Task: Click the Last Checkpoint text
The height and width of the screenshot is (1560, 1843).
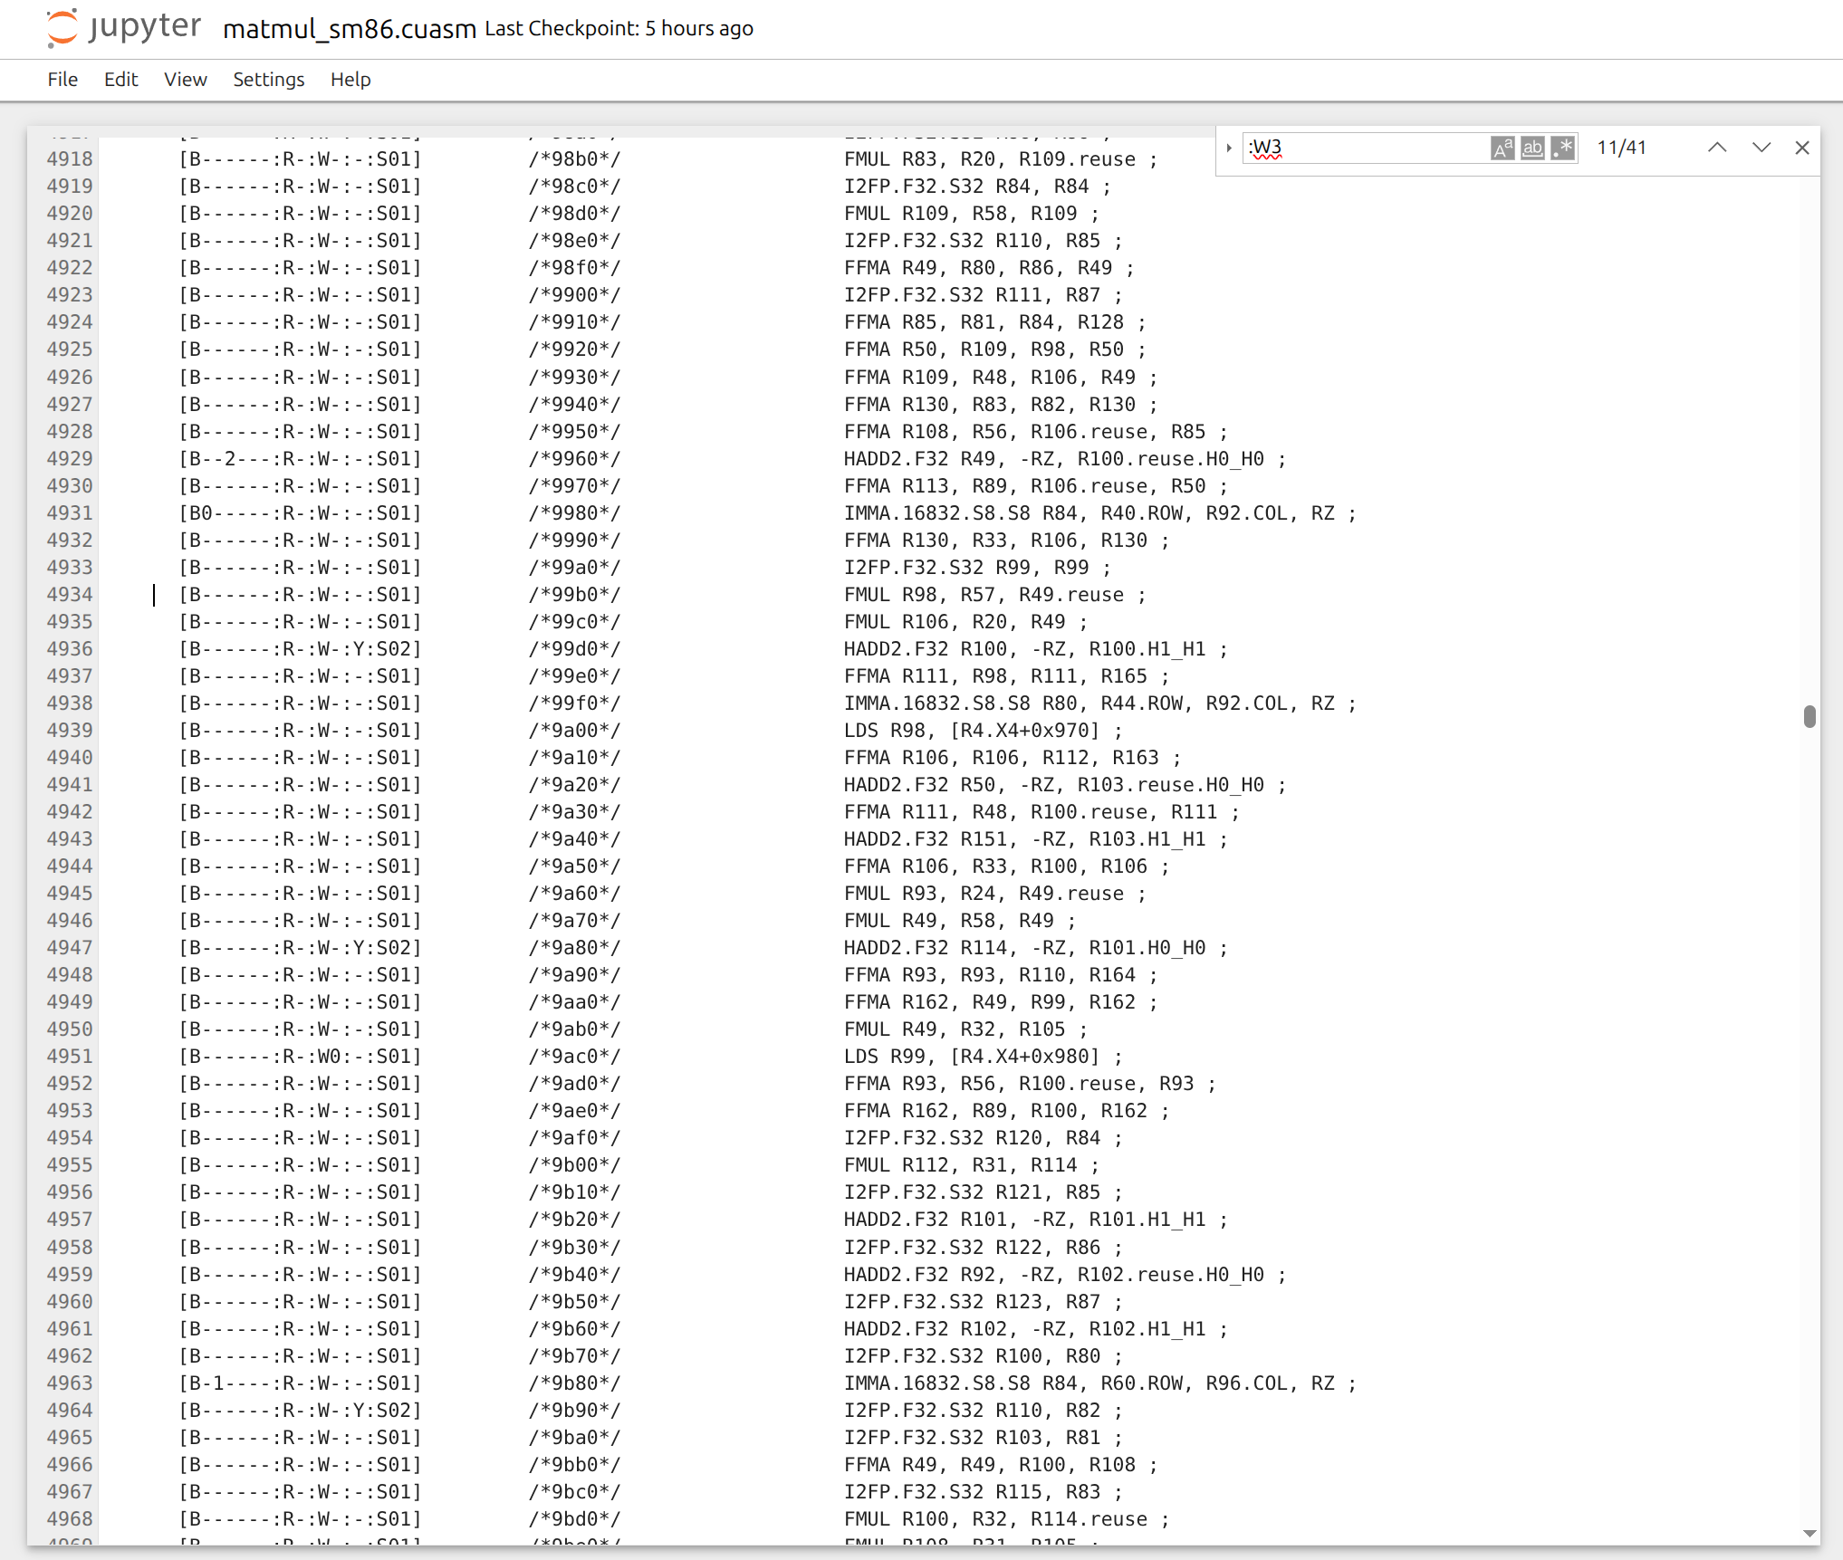Action: tap(619, 29)
